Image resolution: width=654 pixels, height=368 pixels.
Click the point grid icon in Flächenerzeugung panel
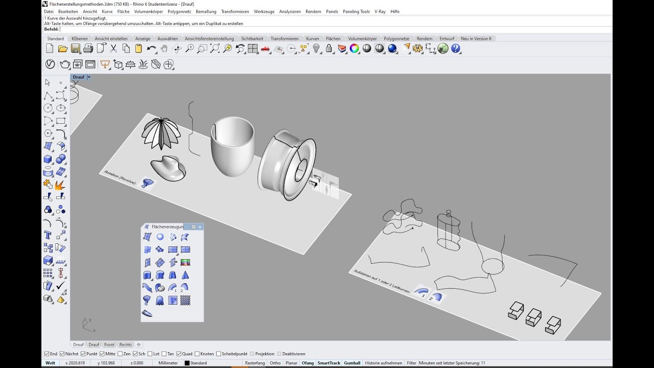point(185,301)
